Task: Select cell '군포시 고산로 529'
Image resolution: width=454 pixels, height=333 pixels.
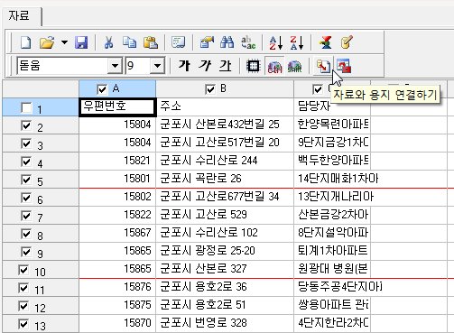Action: pos(225,215)
